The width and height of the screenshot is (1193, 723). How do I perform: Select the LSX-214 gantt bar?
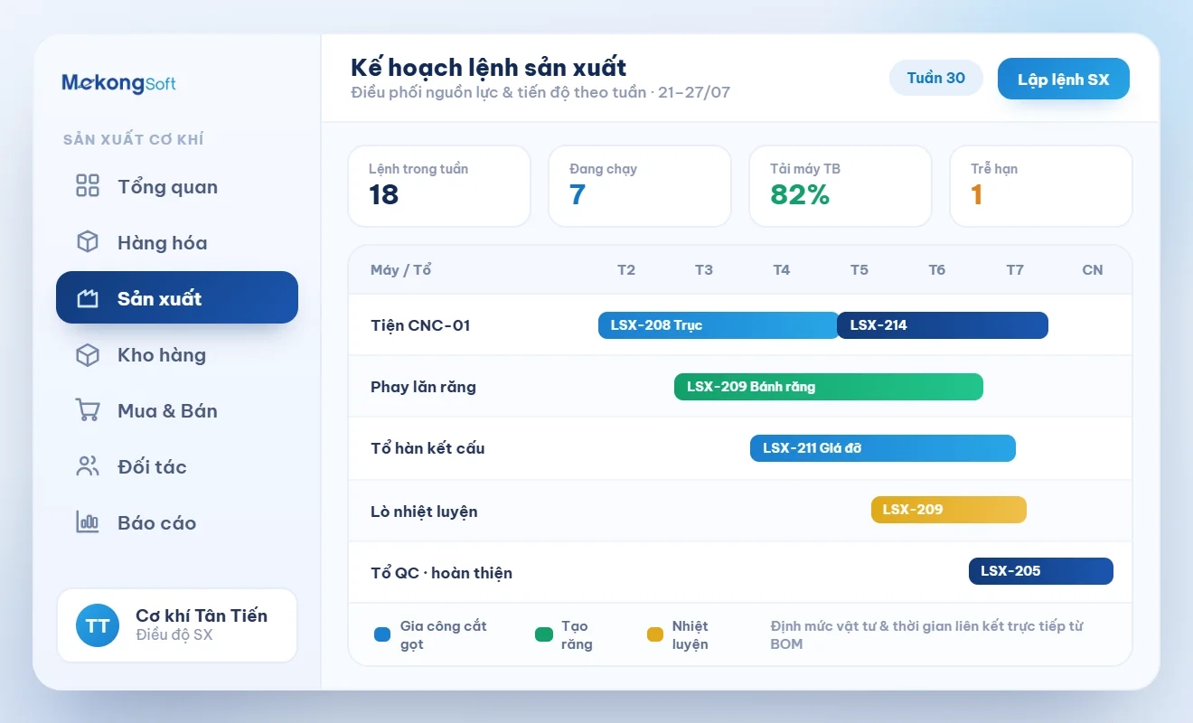pos(943,325)
